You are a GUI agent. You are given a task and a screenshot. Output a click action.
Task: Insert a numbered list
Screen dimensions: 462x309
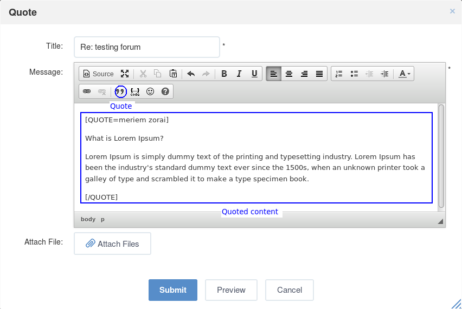pyautogui.click(x=339, y=74)
